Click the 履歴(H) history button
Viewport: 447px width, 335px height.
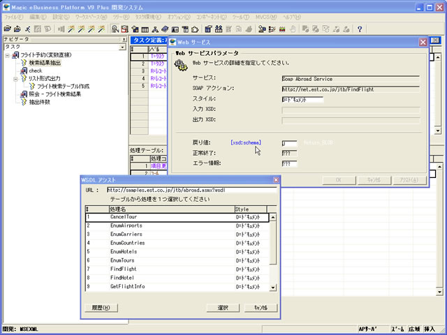coord(101,308)
